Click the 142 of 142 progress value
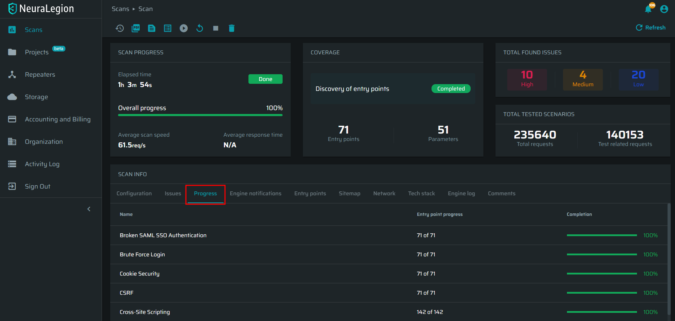This screenshot has width=675, height=321. [x=430, y=312]
